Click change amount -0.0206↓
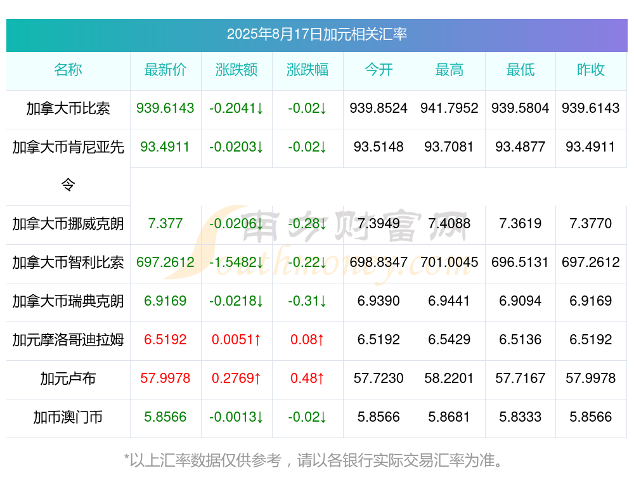The width and height of the screenshot is (634, 480). [x=236, y=224]
